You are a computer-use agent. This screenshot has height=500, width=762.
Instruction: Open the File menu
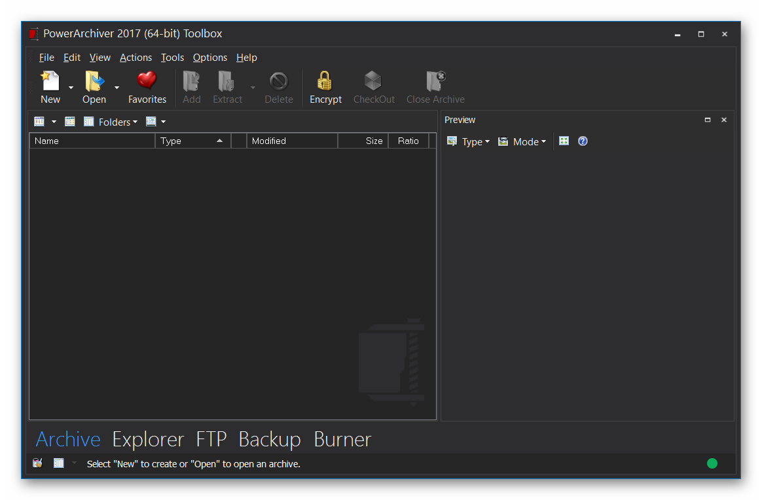click(46, 58)
